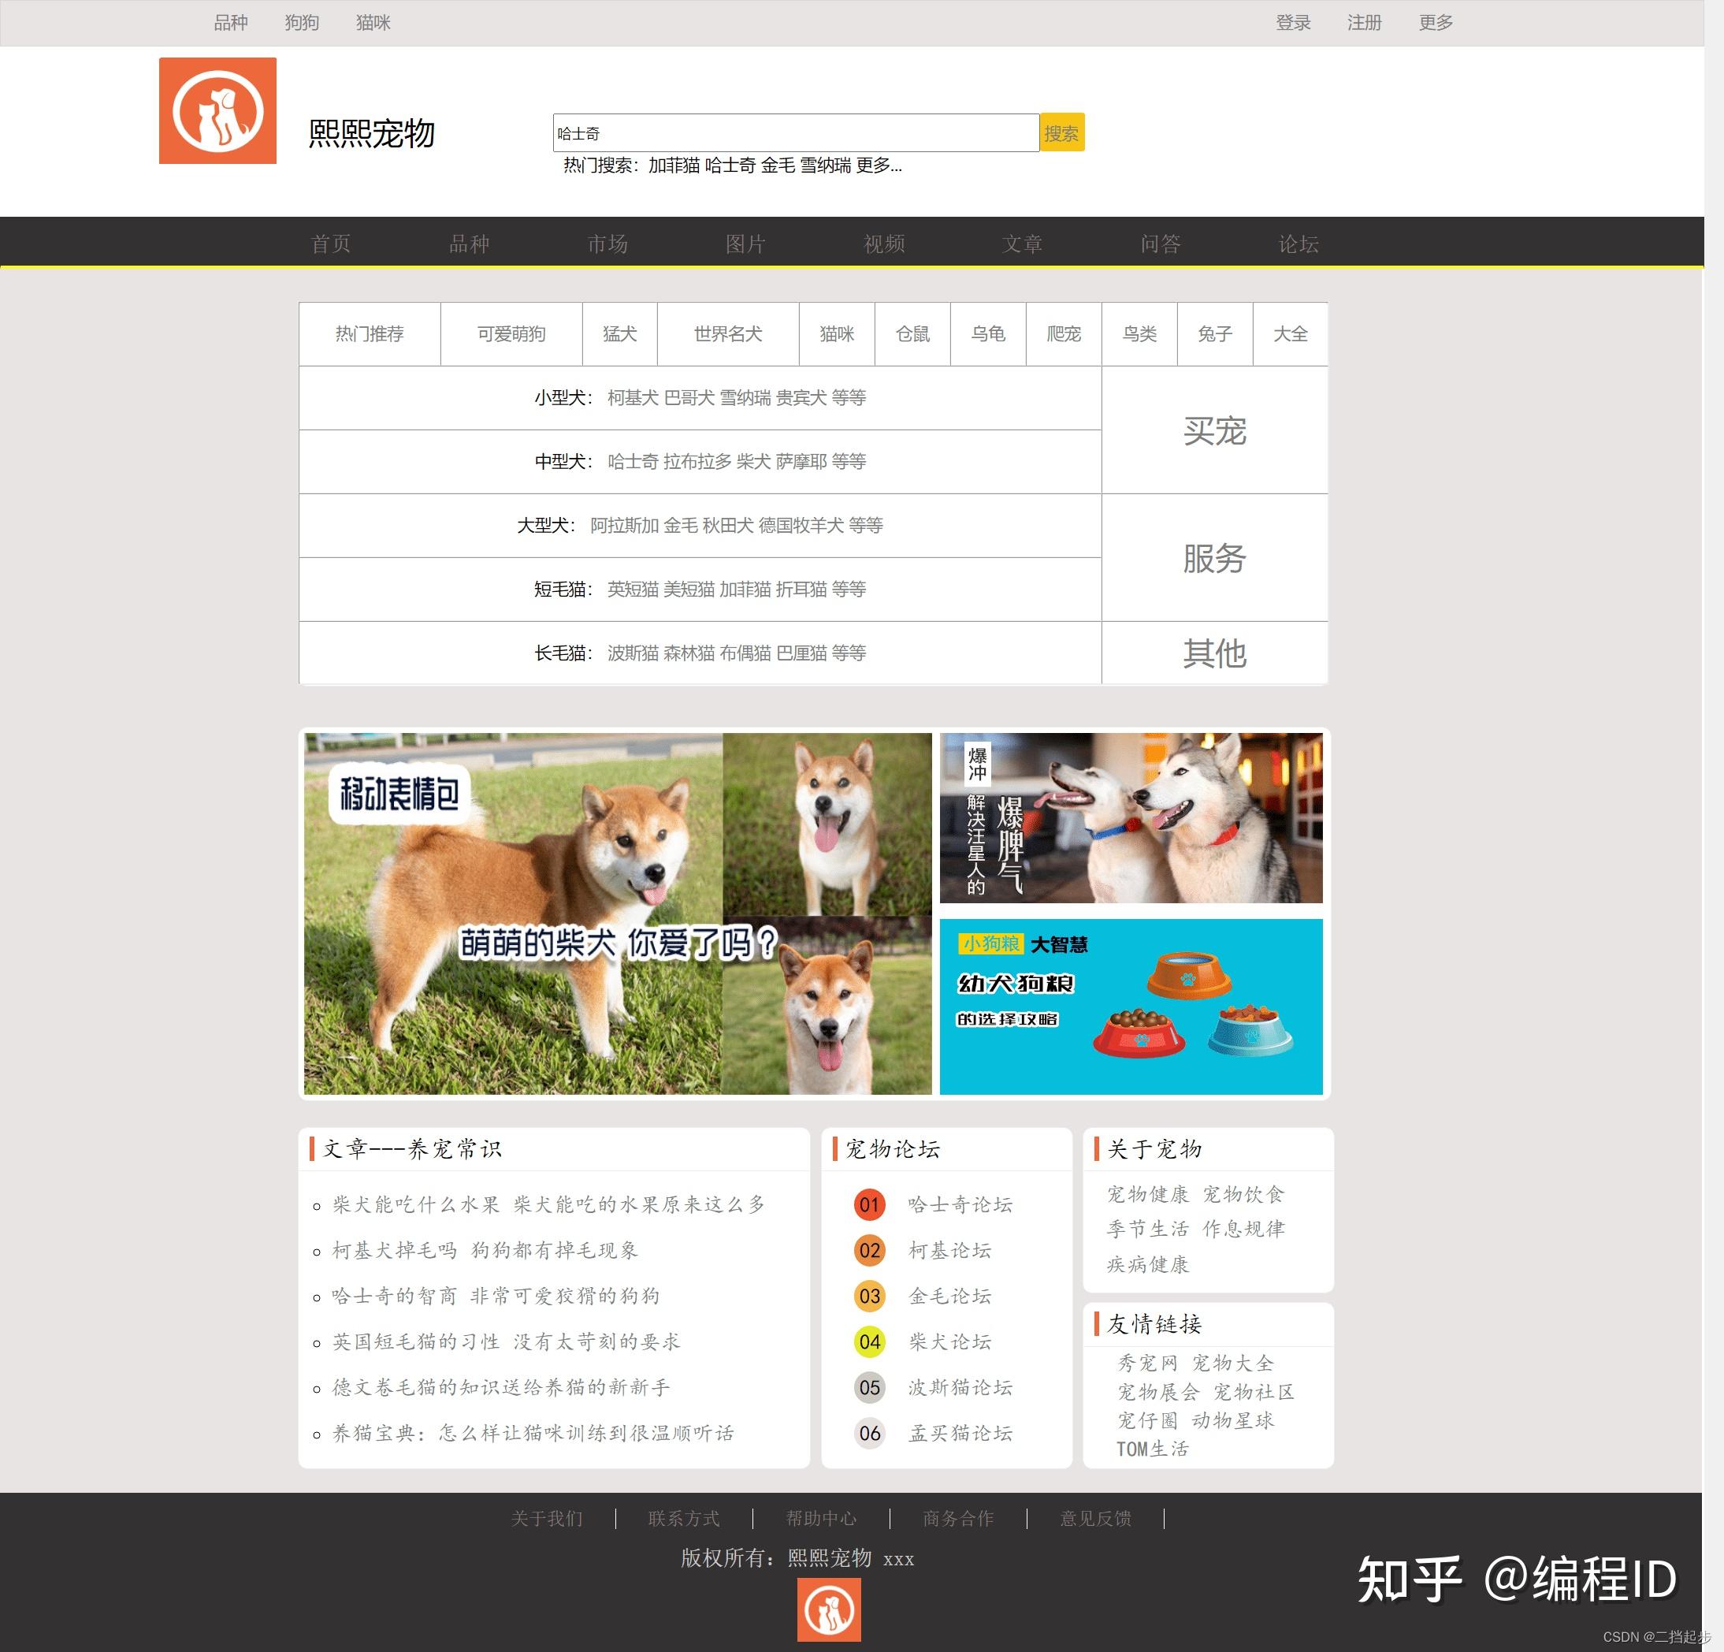The image size is (1724, 1652).
Task: Open the blue 幼犬狗粮 banner image
Action: (1131, 1006)
